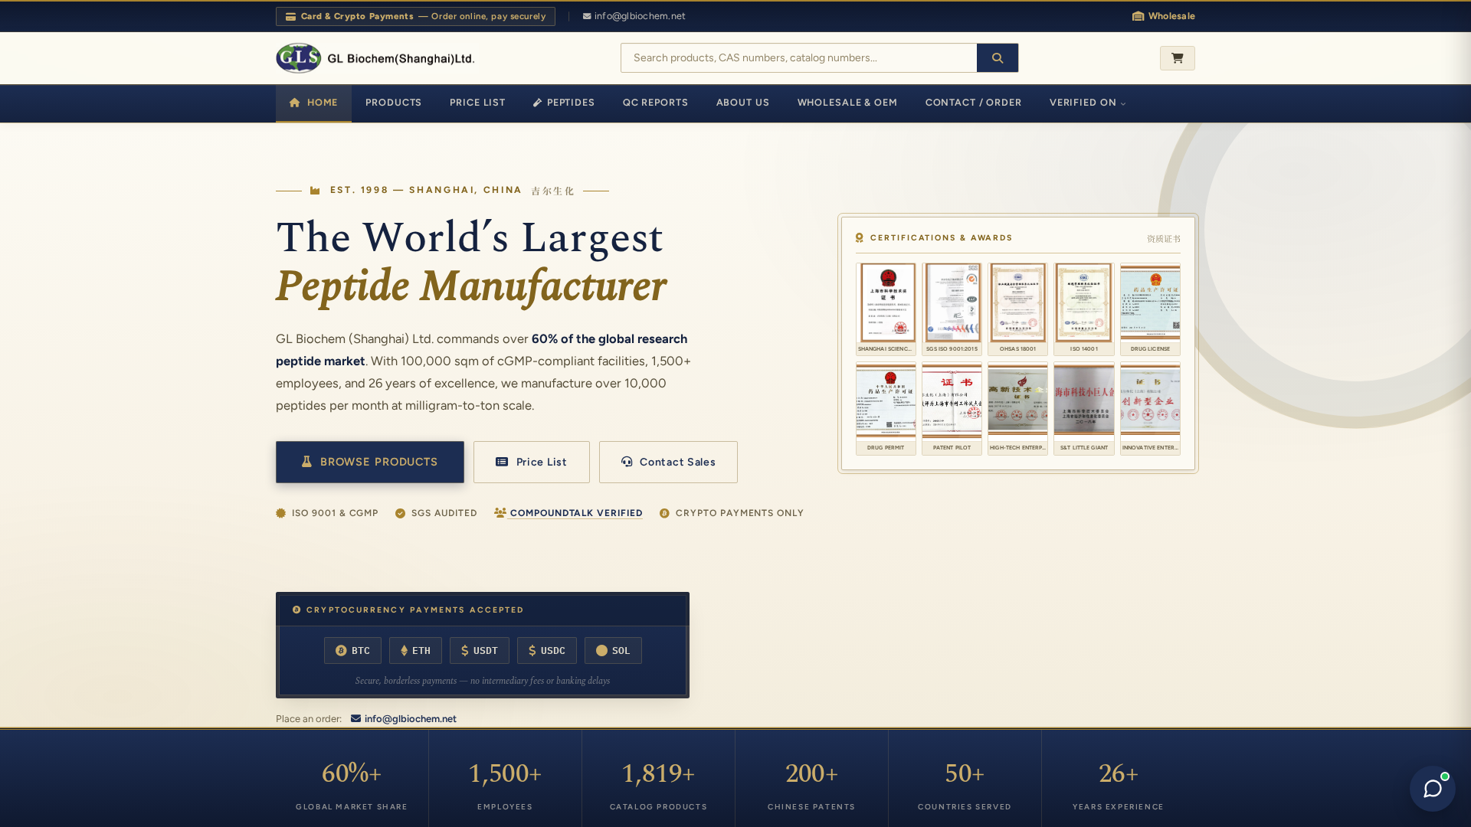1471x827 pixels.
Task: Click top bar email info@glbiochem.net
Action: click(x=634, y=16)
